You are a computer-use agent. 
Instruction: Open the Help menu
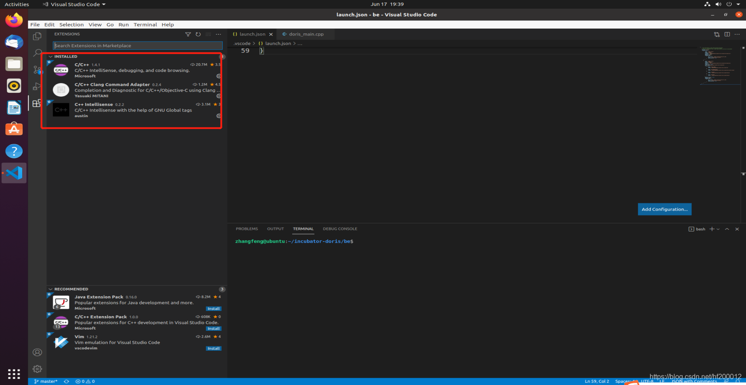point(168,25)
